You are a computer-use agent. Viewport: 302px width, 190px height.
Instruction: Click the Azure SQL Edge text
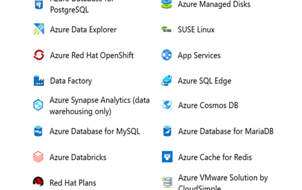click(204, 81)
